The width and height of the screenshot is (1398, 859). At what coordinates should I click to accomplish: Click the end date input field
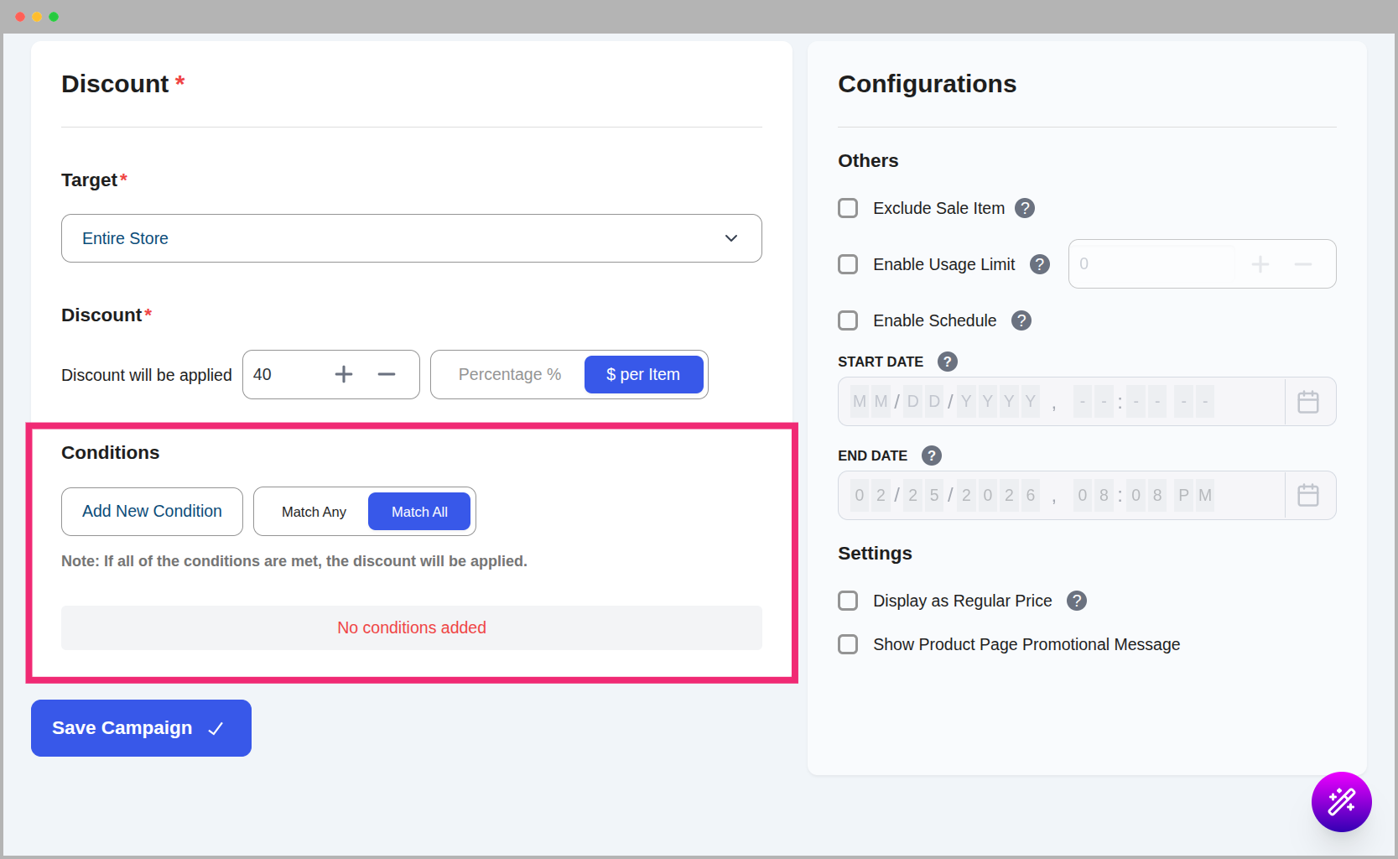coord(1048,495)
